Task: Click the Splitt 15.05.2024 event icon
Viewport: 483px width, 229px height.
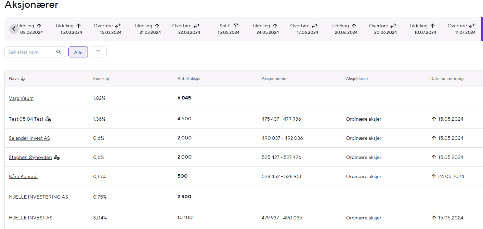Action: click(235, 25)
